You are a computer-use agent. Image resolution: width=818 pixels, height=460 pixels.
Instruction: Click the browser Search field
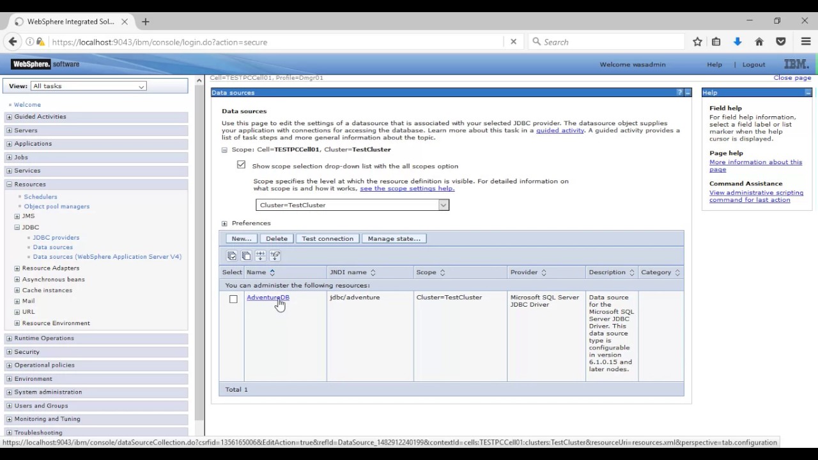(x=606, y=42)
